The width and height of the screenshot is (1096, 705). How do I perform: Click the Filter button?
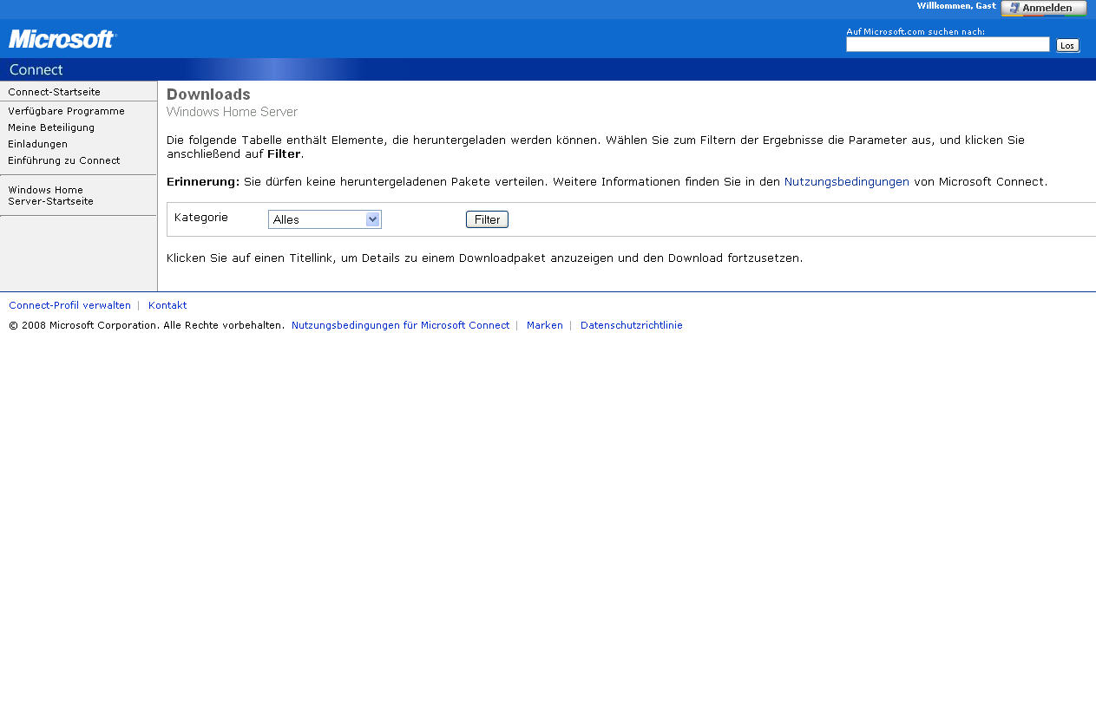pyautogui.click(x=487, y=219)
